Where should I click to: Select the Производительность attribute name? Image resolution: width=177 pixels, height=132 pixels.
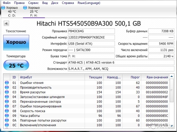(36, 87)
